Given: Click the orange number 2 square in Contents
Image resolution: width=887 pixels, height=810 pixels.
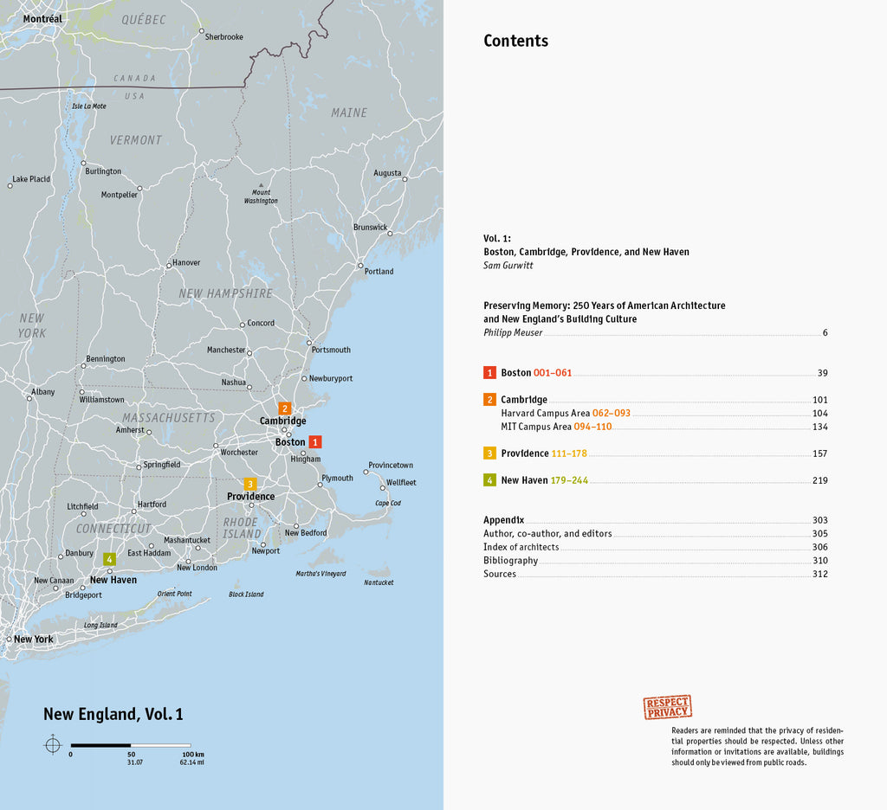Looking at the screenshot, I should pos(489,400).
